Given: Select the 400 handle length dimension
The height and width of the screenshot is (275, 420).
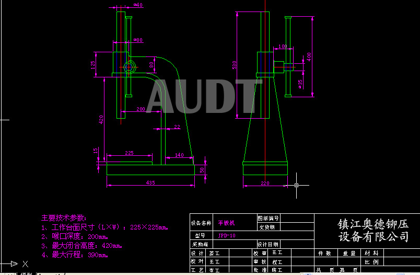Looking at the screenshot, I should [309, 56].
